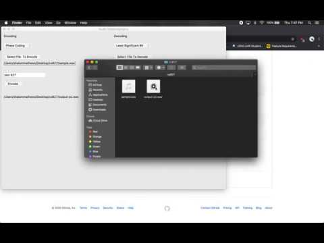The image size is (324, 243).
Task: Click the Finder share button
Action: [171, 67]
